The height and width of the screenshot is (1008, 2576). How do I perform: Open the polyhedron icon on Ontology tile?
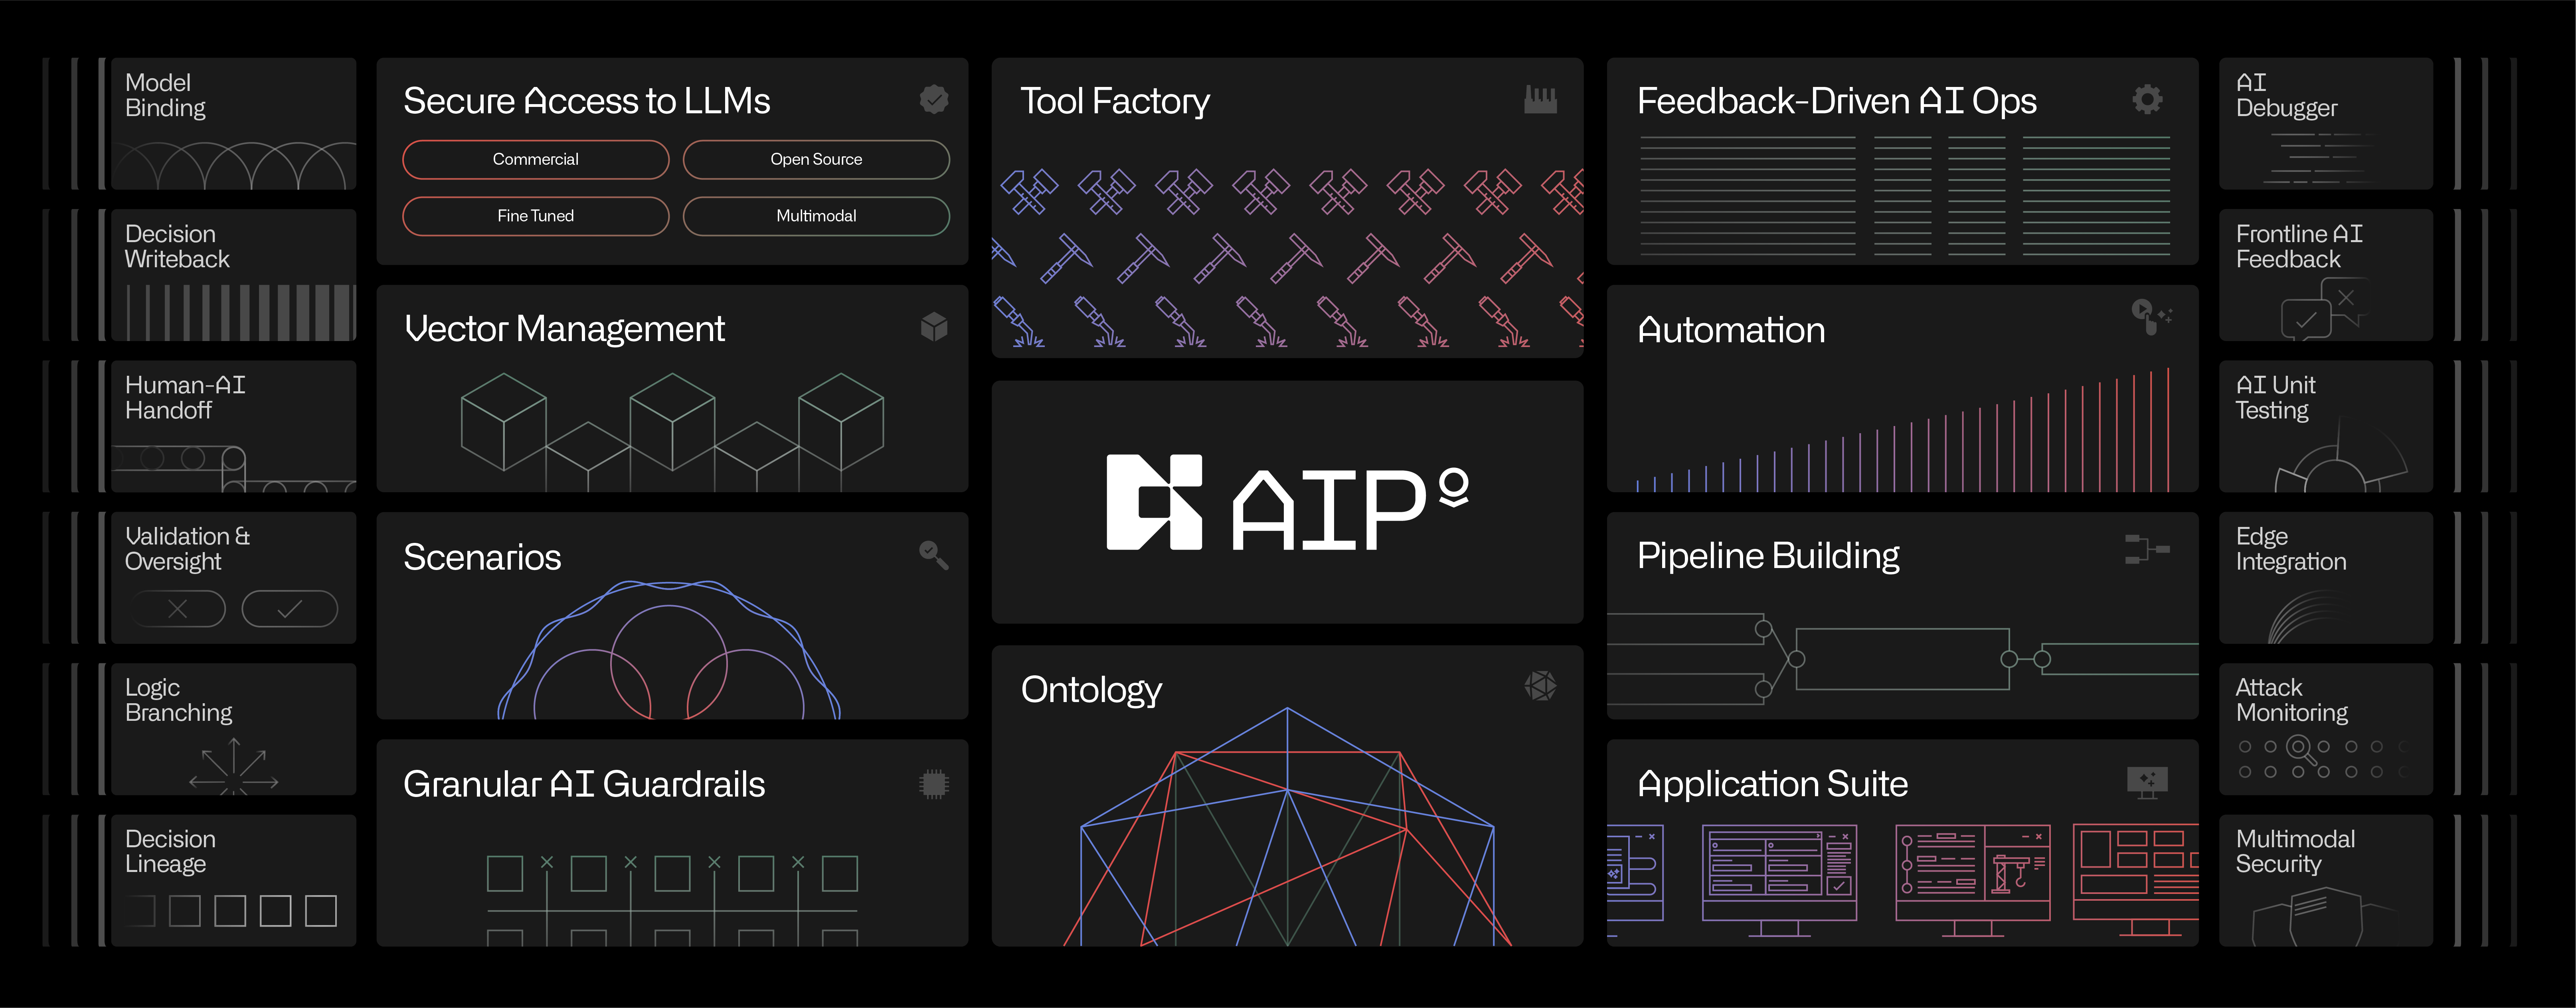1541,687
